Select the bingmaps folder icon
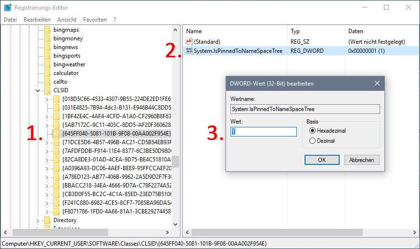 [x=47, y=30]
